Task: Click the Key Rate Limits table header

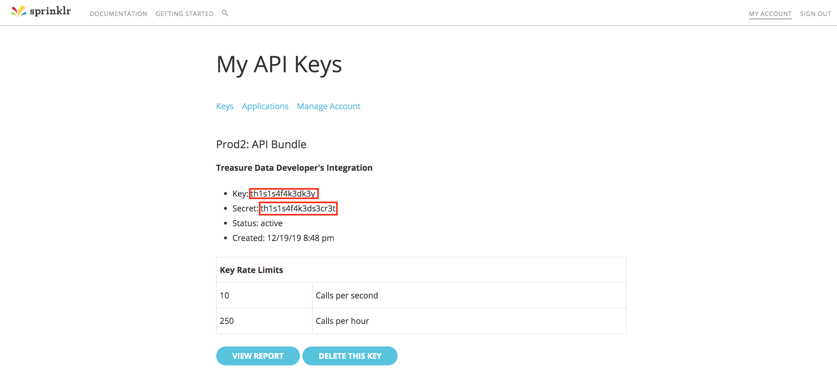Action: pos(252,270)
